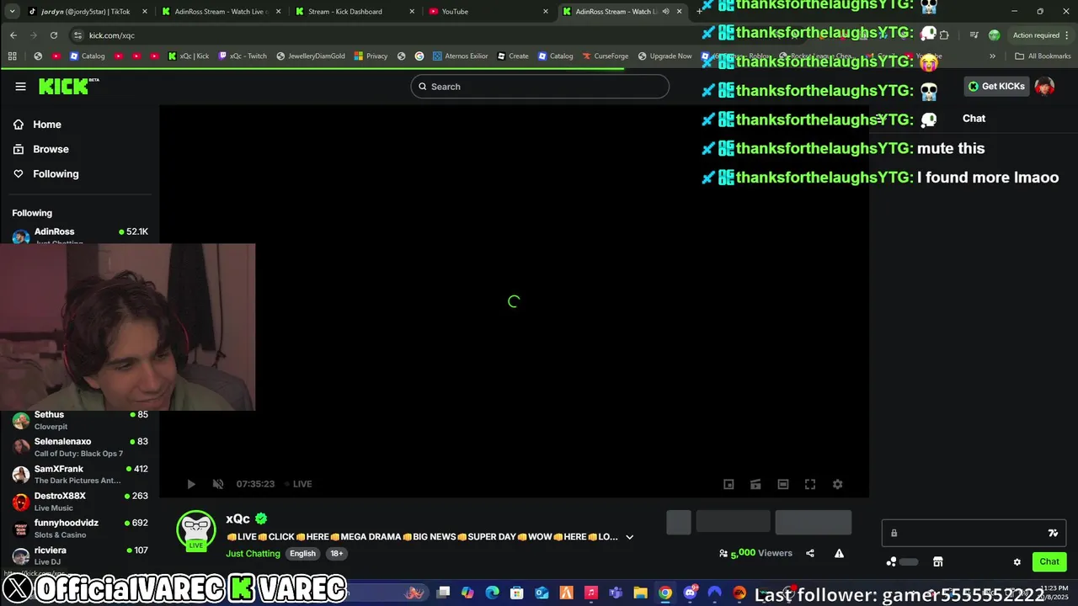1078x606 pixels.
Task: Open the Chrome apps grid icon
Action: tap(12, 56)
